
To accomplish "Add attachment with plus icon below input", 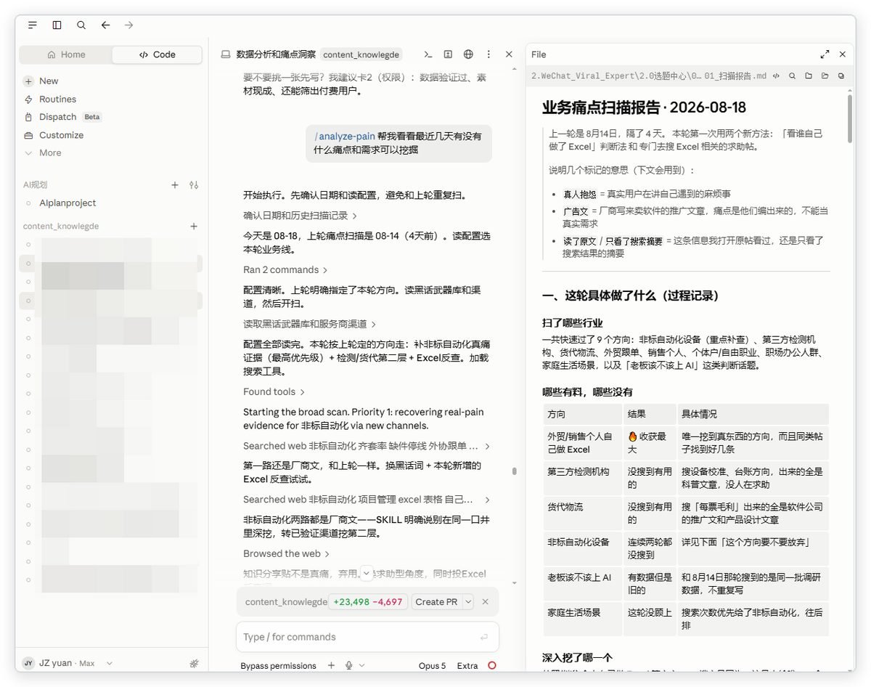I will tap(331, 666).
